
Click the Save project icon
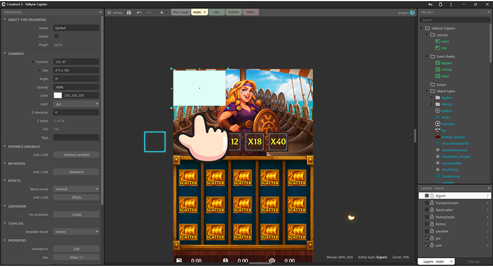coord(129,12)
